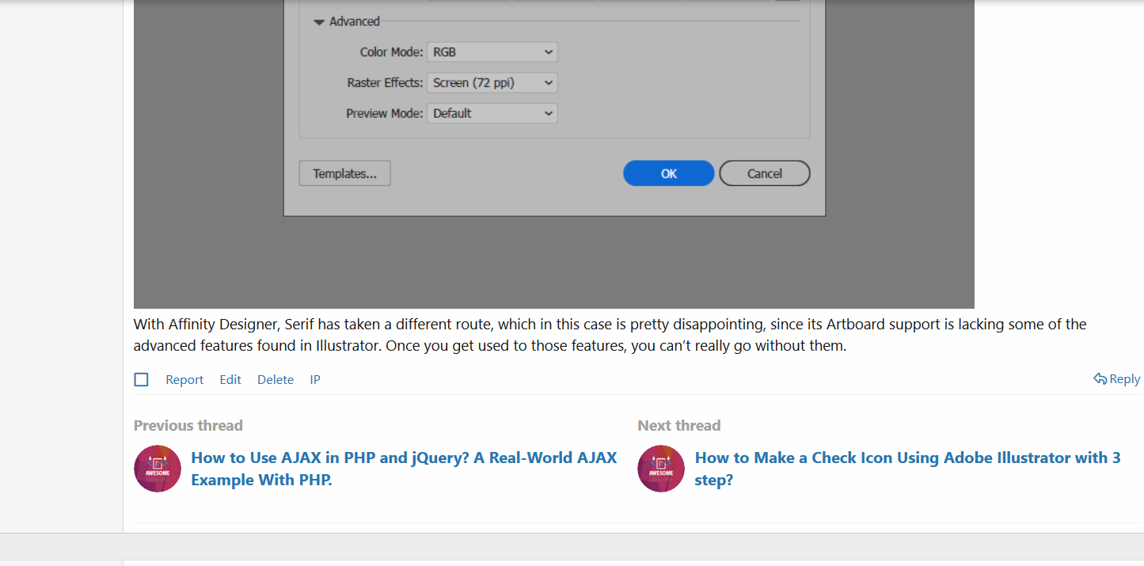Click the Reply arrow icon
Screen dimensions: 1144x566
click(x=1100, y=379)
